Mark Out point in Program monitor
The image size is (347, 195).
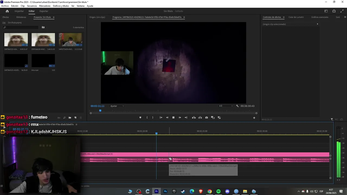point(153,118)
